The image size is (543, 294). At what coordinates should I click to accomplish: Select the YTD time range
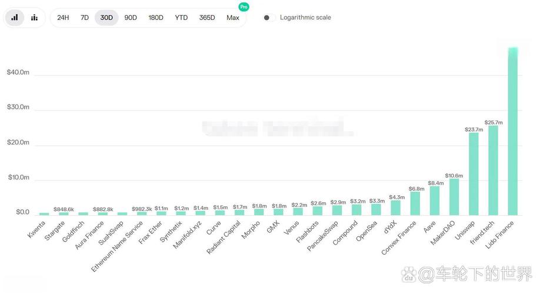coord(181,18)
